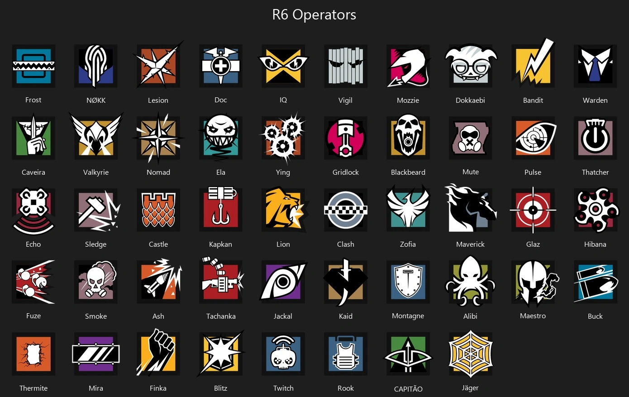Select the Montagne shield icon
The width and height of the screenshot is (629, 397).
pos(408,282)
